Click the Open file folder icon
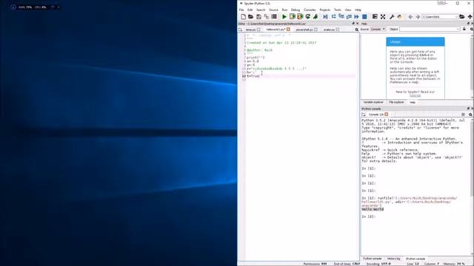Image resolution: width=474 pixels, height=266 pixels. pos(250,17)
